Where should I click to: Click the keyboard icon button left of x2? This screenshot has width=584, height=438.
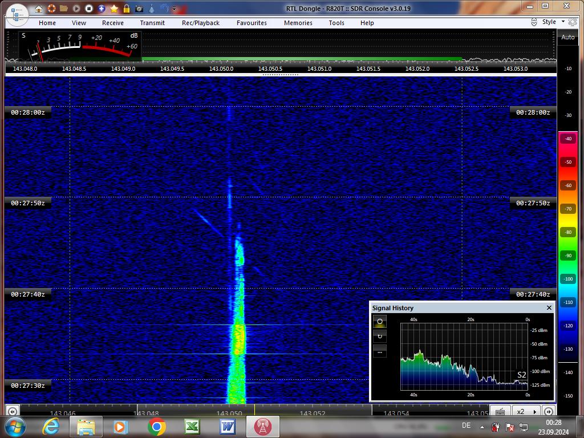point(500,411)
